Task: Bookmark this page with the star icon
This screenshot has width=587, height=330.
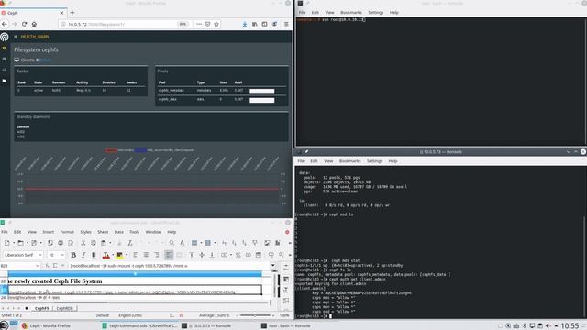Action: [216, 24]
